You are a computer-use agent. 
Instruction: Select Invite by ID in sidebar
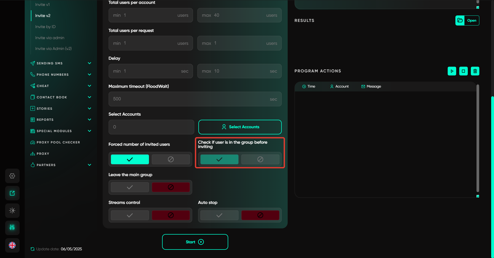pyautogui.click(x=45, y=27)
